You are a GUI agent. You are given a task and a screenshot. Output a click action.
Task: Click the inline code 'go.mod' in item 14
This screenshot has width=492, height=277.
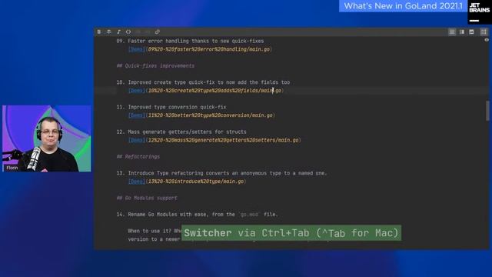tap(249, 215)
